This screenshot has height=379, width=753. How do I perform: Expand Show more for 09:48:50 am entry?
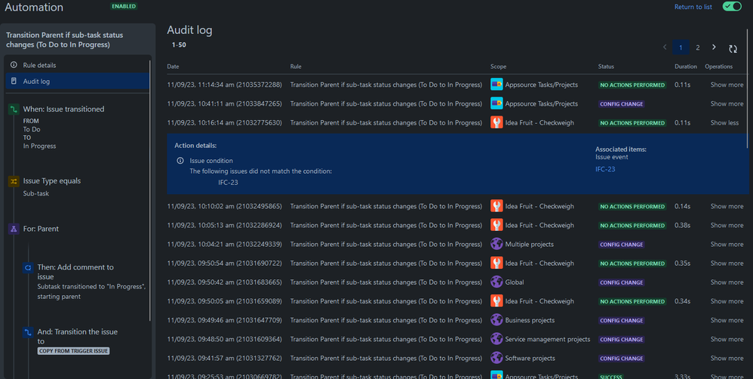pyautogui.click(x=727, y=339)
